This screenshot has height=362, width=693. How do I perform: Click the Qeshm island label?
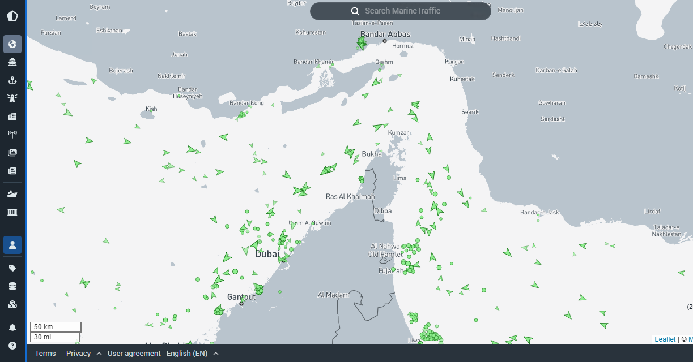pyautogui.click(x=384, y=62)
